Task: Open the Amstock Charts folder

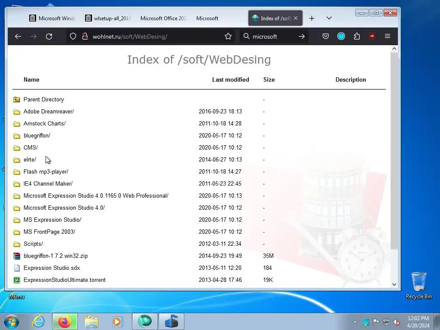Action: click(45, 124)
